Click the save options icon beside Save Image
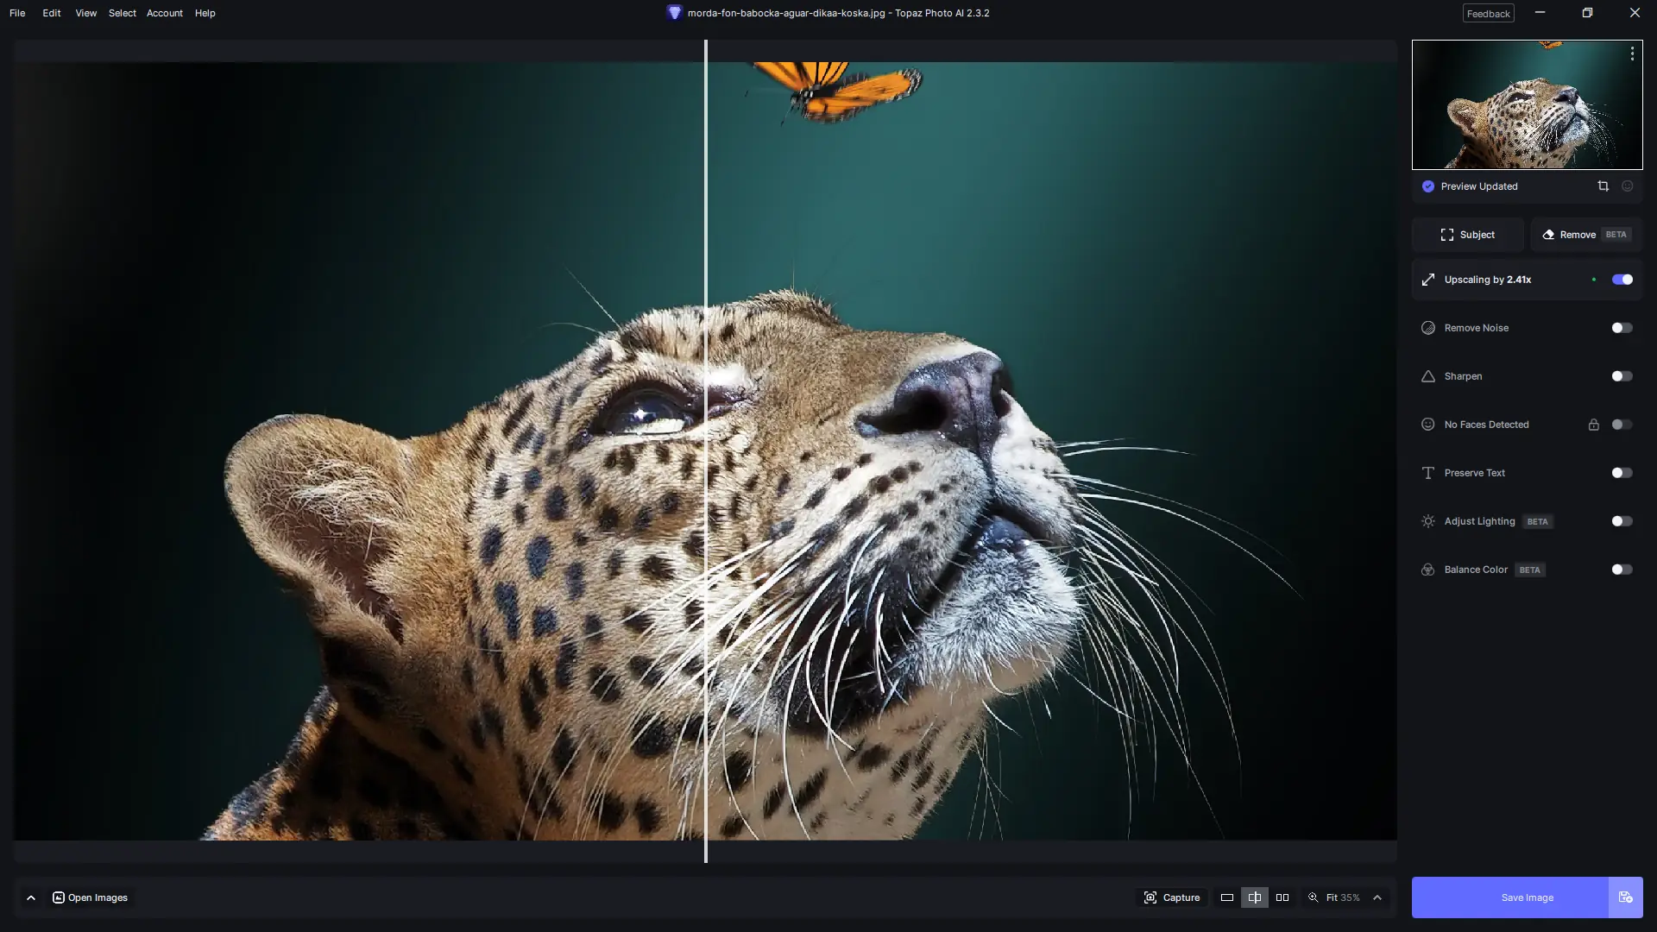Image resolution: width=1657 pixels, height=932 pixels. pyautogui.click(x=1625, y=897)
